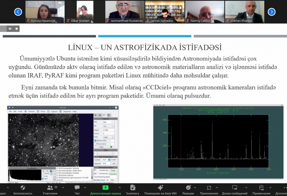Screen dimensions: 287x196
Task: Expand options arrow next to Participants
Action: coord(63,188)
